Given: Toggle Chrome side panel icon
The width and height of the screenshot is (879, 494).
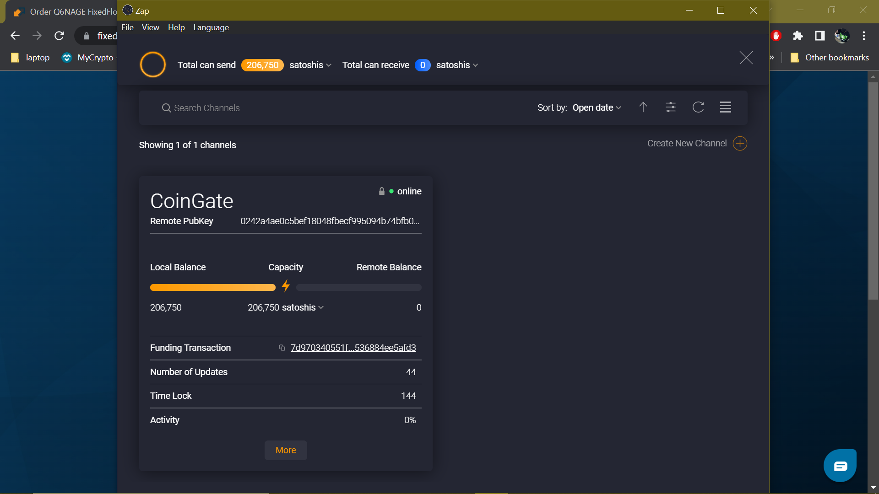Looking at the screenshot, I should coord(819,36).
